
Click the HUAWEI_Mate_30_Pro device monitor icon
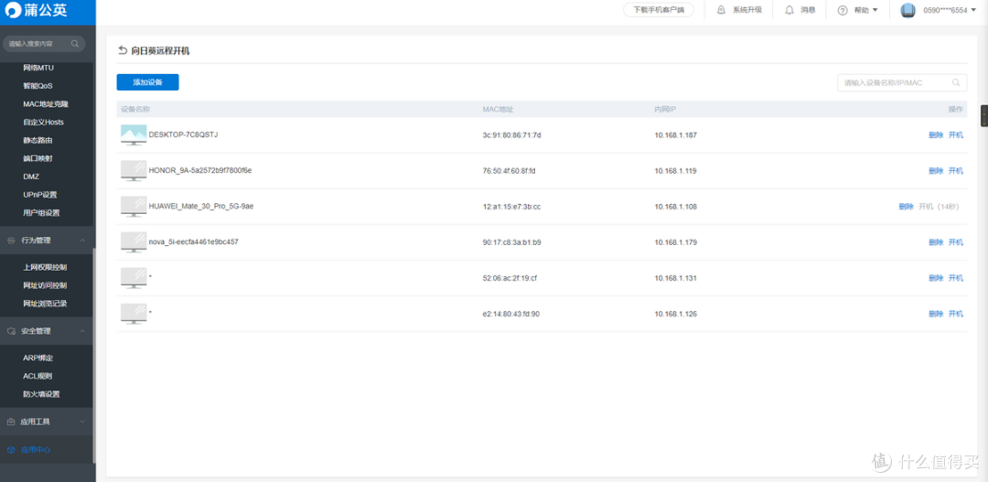click(134, 207)
